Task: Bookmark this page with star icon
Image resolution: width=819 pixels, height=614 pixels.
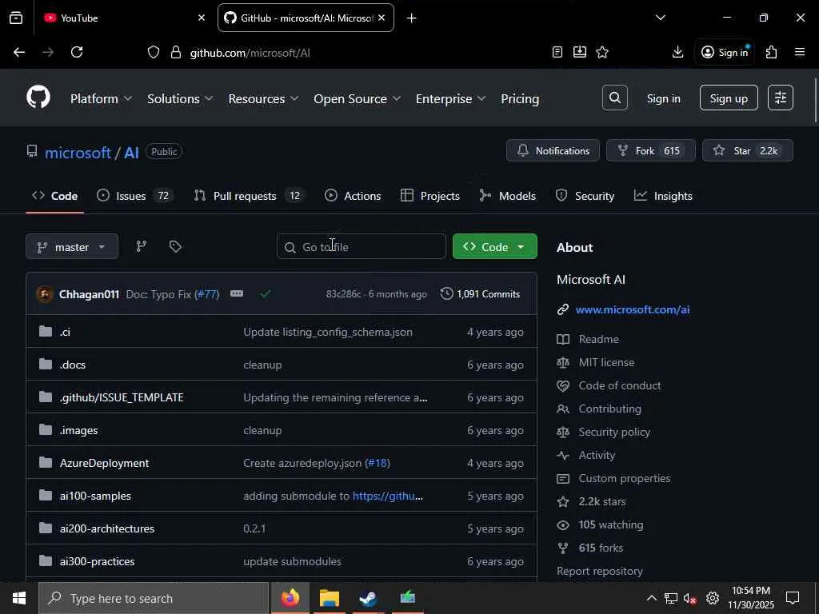Action: pos(602,52)
